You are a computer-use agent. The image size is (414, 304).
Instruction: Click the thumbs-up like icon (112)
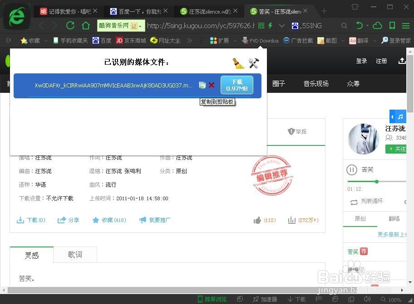coord(257,220)
